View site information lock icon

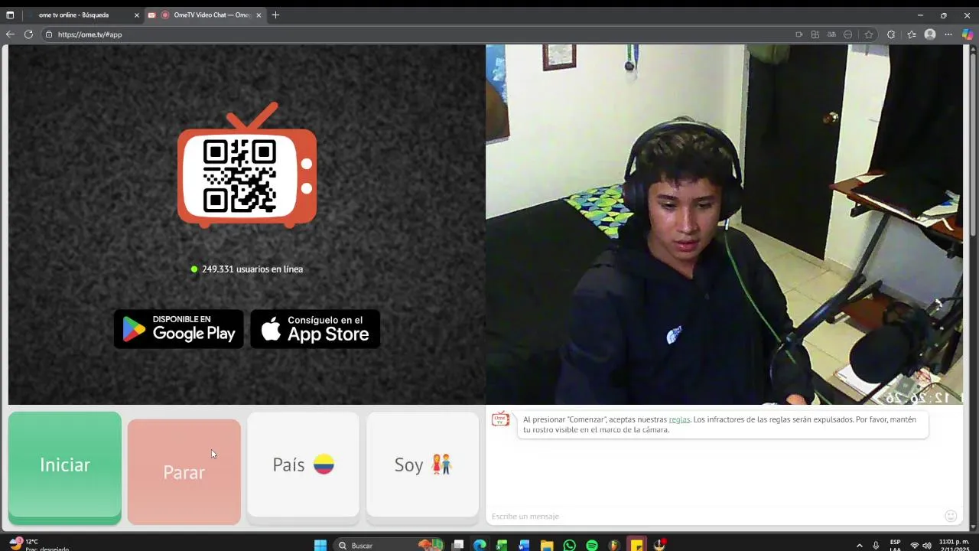[49, 34]
